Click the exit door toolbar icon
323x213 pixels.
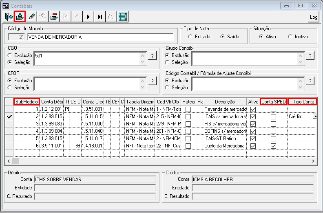pyautogui.click(x=9, y=17)
